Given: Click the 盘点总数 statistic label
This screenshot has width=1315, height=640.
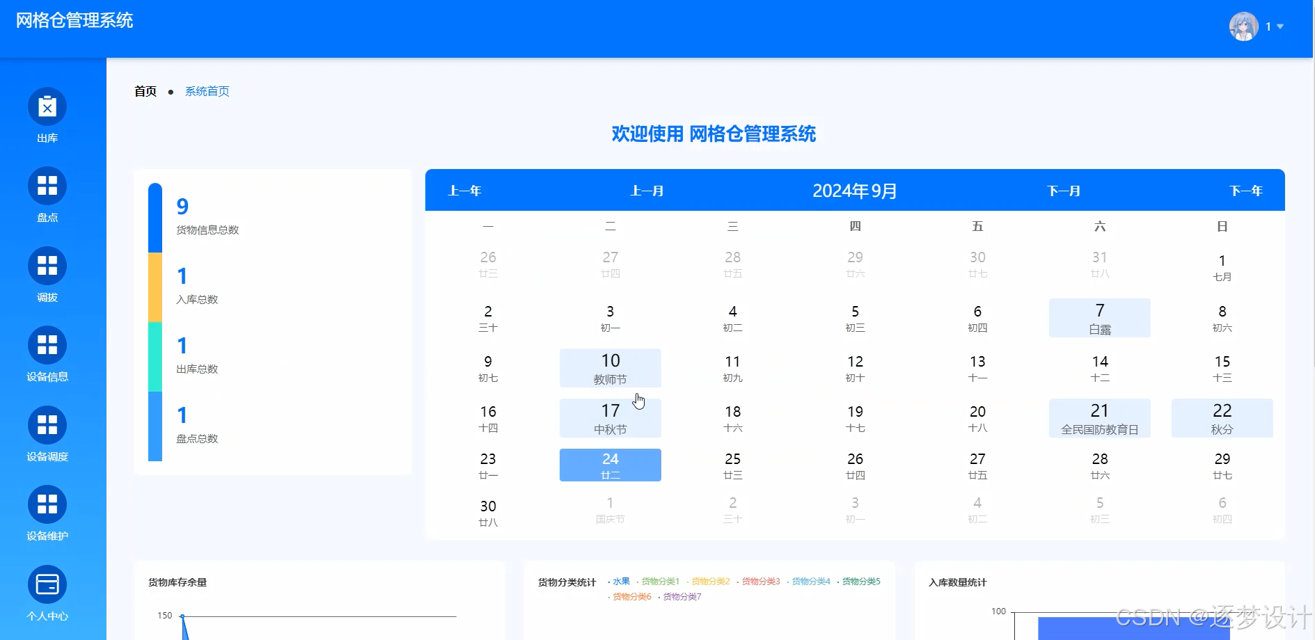Looking at the screenshot, I should [x=197, y=438].
